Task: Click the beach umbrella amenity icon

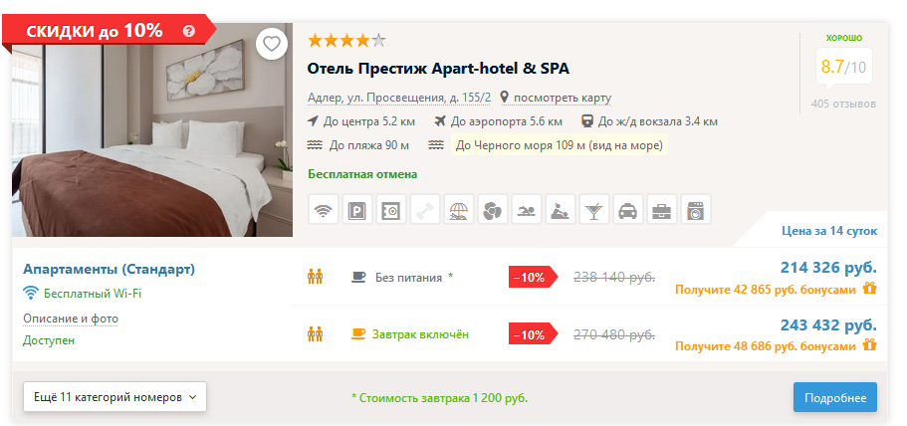Action: coord(459,209)
